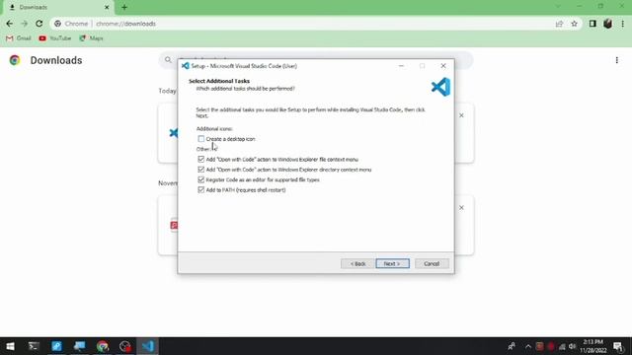Image resolution: width=632 pixels, height=355 pixels.
Task: Open the YouTube bookmark
Action: (x=55, y=38)
